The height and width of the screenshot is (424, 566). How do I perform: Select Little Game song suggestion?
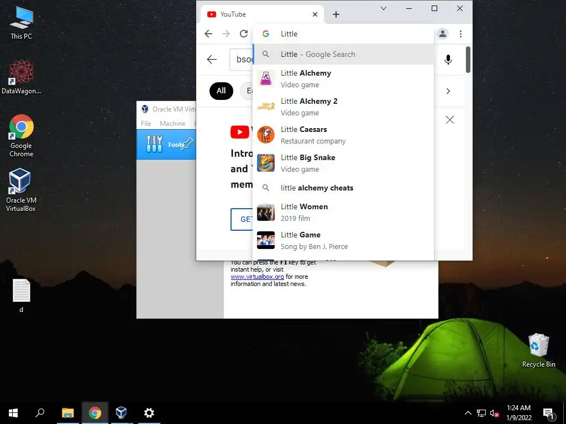coord(343,240)
